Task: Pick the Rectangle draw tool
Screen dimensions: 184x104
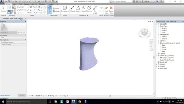Action: coord(31,7)
